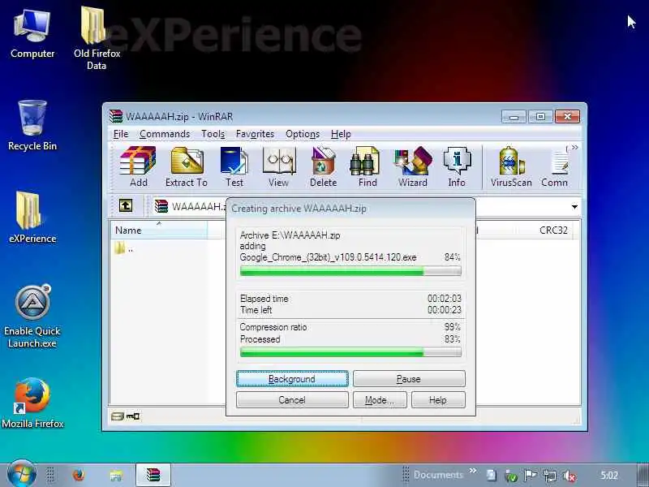Click the Show desktop button
649x487 pixels.
(643, 475)
